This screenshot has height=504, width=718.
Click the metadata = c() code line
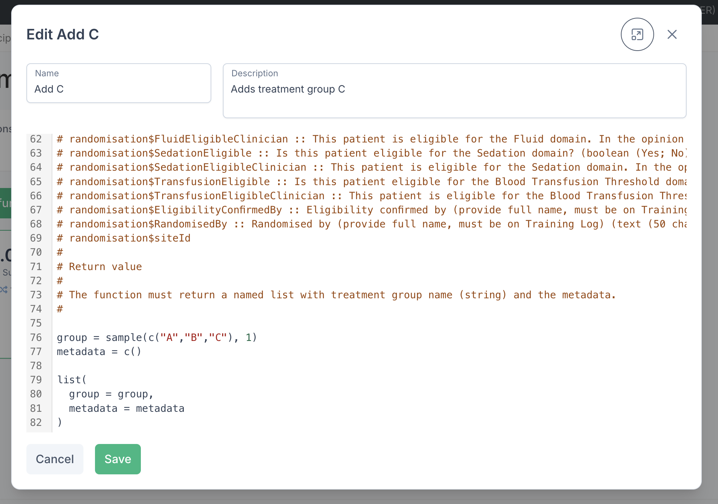coord(99,351)
